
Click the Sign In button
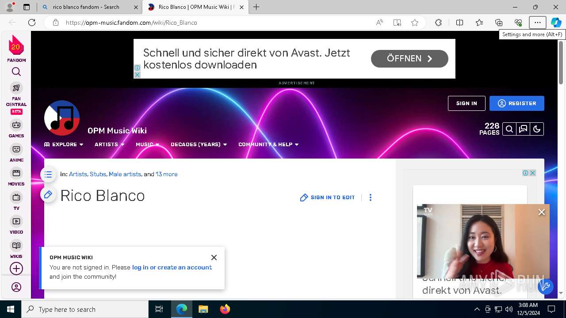click(x=467, y=103)
